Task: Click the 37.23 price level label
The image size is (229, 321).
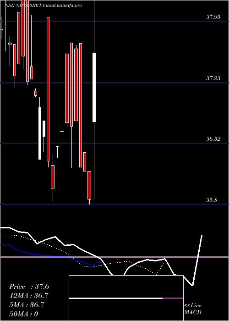Action: pos(213,78)
